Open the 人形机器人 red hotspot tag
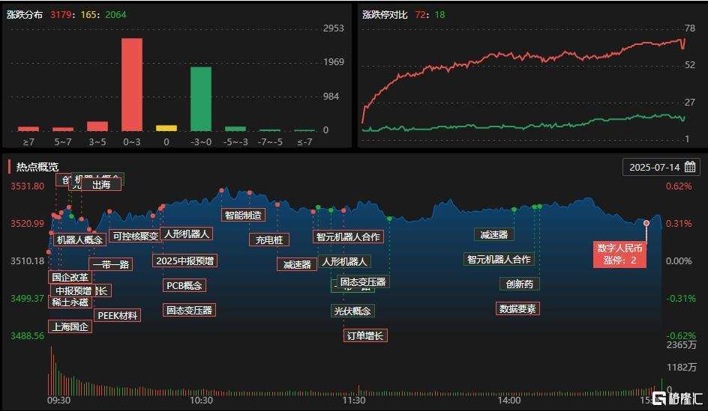This screenshot has height=411, width=708. tap(186, 234)
